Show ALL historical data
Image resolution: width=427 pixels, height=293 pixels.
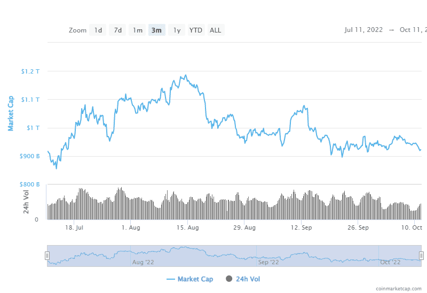click(x=216, y=30)
